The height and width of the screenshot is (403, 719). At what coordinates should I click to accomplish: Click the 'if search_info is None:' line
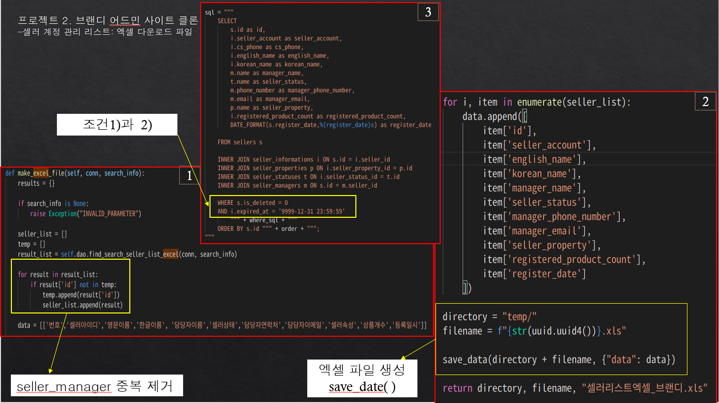tap(53, 203)
